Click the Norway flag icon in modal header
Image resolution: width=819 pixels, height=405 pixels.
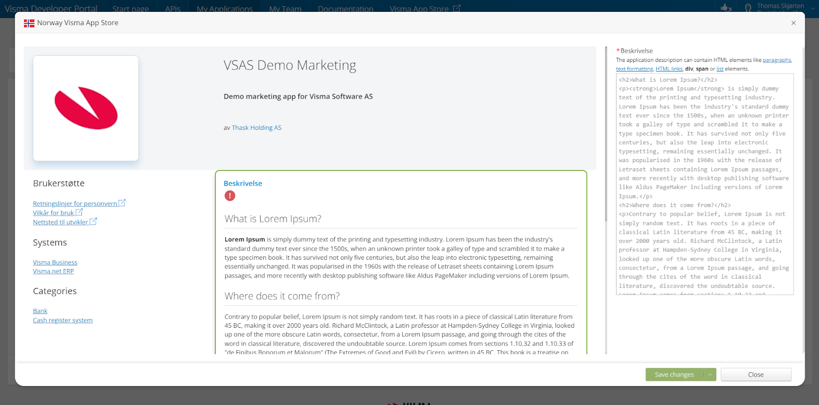[29, 23]
